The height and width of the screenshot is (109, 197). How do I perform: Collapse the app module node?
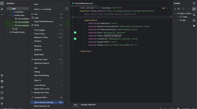pos(8,9)
